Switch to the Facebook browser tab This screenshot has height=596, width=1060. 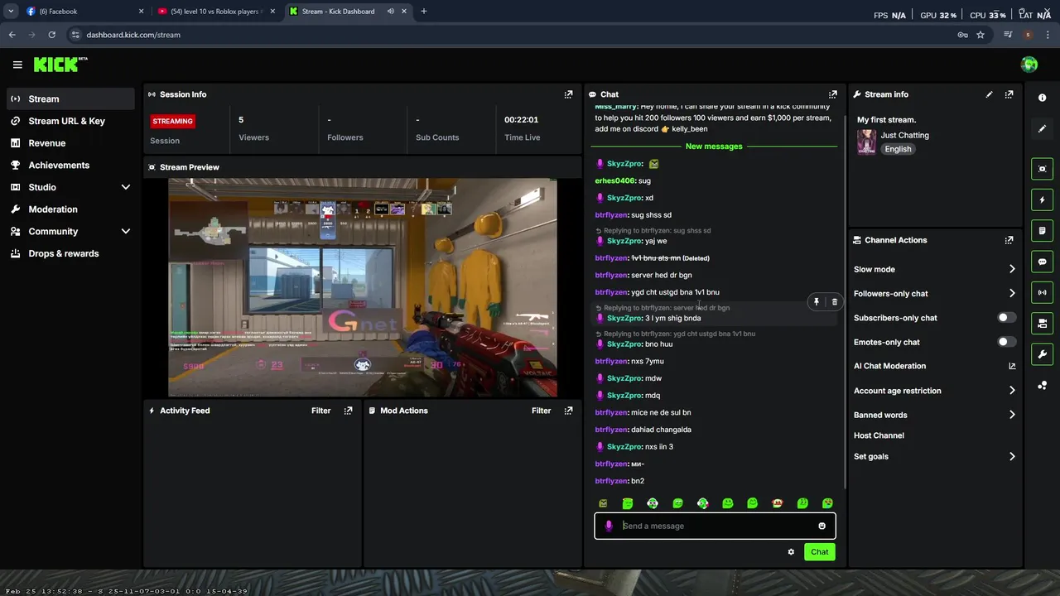pyautogui.click(x=83, y=12)
